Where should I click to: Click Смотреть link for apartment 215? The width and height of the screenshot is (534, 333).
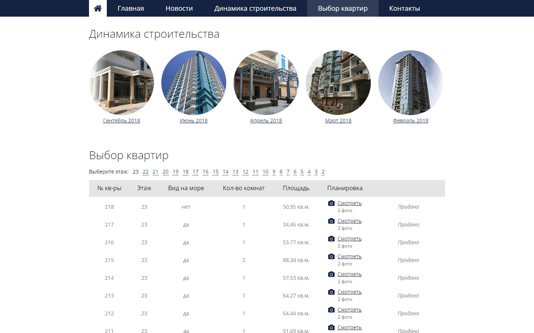point(349,256)
